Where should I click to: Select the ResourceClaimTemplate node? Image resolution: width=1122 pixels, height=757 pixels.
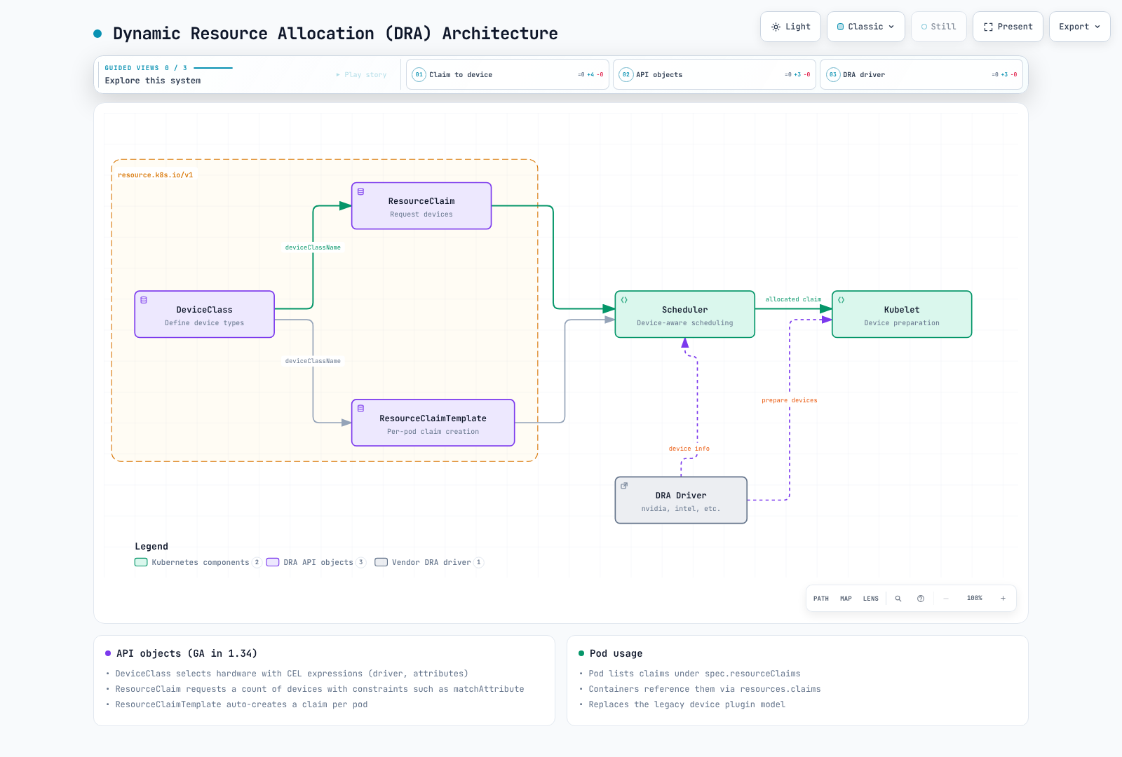tap(433, 423)
